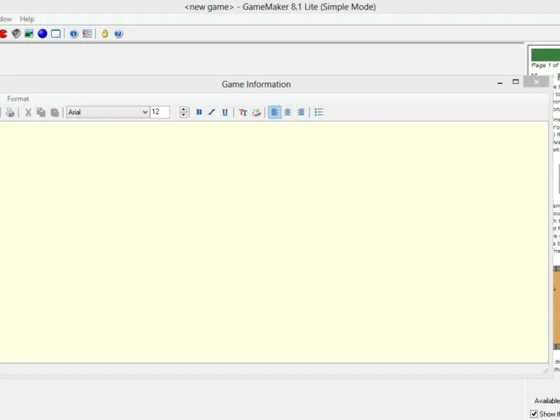Create a sound with speaker icon
Screen dimensions: 560x420
pos(15,34)
